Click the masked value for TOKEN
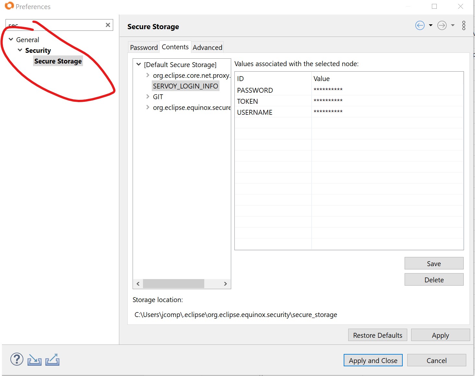This screenshot has width=475, height=376. click(328, 101)
